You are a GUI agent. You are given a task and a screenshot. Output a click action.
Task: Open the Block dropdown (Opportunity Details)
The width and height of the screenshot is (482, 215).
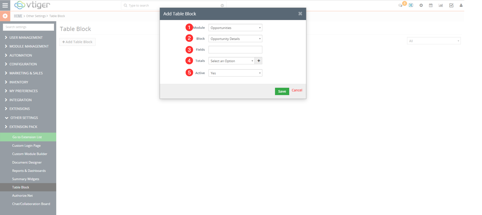pyautogui.click(x=235, y=39)
